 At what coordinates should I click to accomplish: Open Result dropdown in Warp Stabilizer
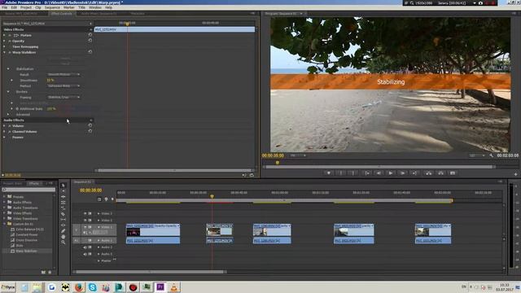click(63, 74)
